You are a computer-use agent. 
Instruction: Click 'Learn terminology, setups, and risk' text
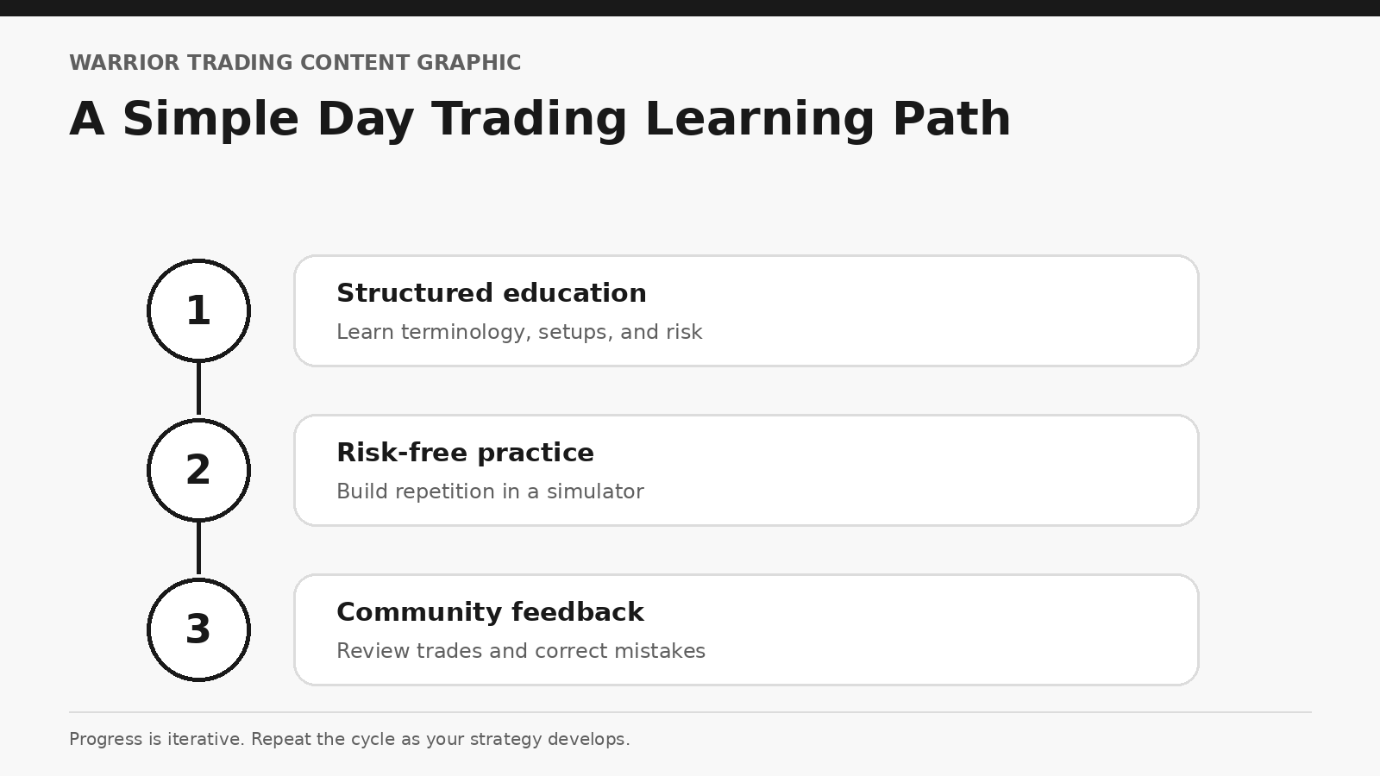click(x=519, y=332)
